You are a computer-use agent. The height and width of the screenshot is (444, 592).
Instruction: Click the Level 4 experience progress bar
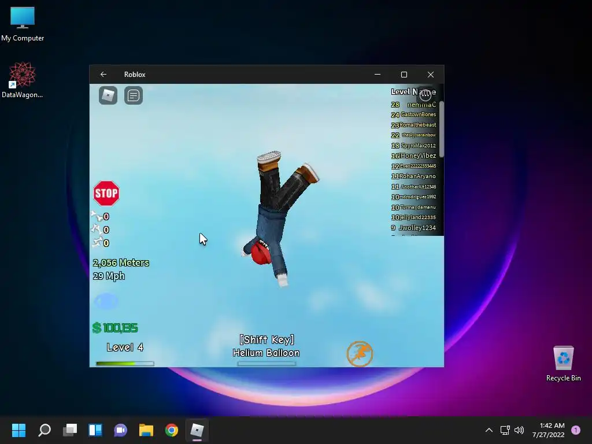[125, 364]
